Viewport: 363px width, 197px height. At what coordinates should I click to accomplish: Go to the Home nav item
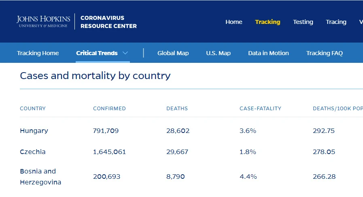click(234, 22)
